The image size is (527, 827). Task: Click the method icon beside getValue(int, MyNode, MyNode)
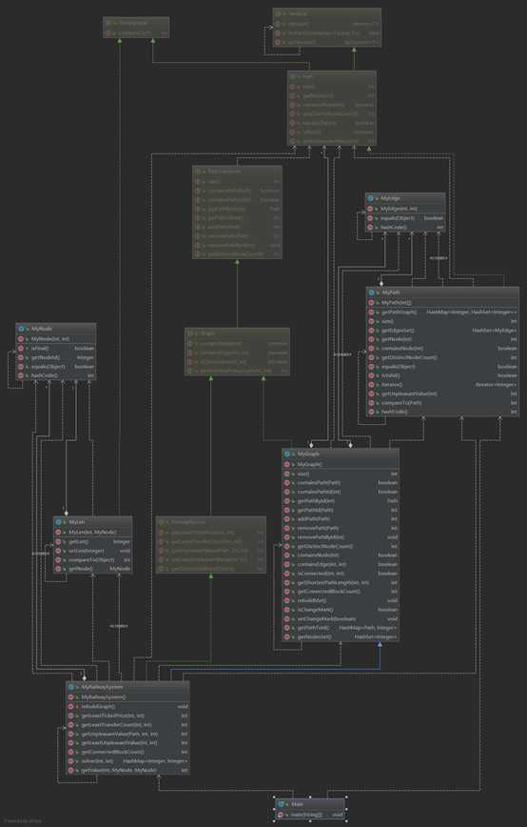pyautogui.click(x=71, y=771)
